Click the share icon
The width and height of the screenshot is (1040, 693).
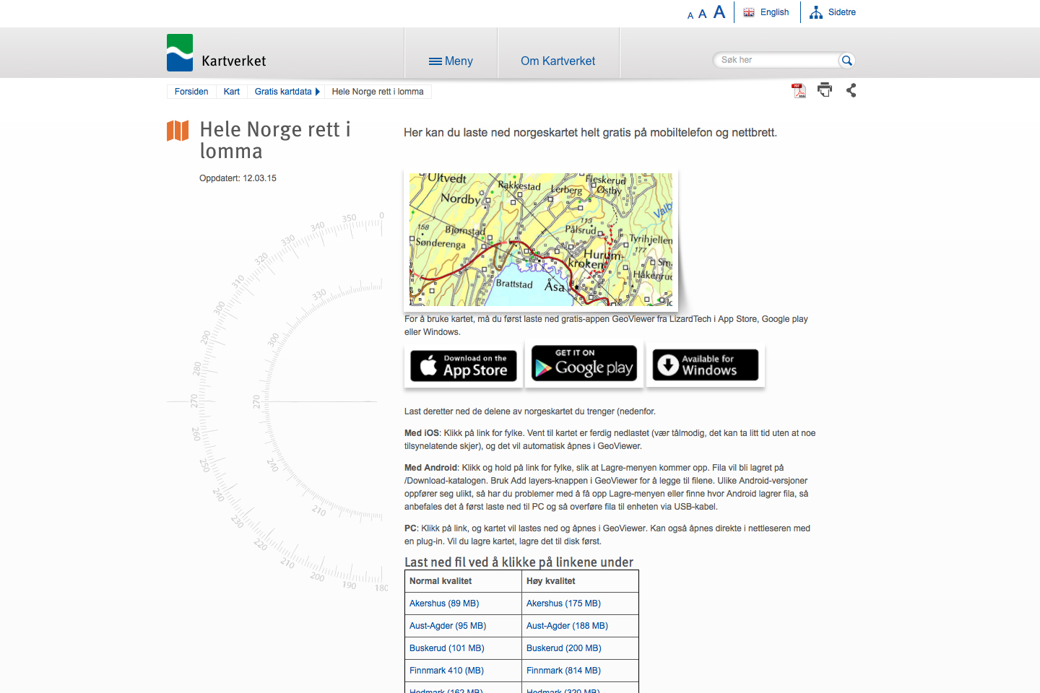[851, 90]
